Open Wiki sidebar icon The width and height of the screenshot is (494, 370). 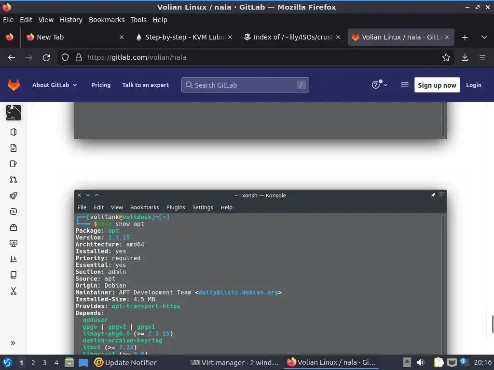(x=13, y=275)
